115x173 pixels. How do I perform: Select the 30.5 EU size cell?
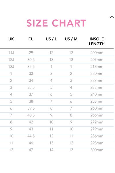pos(31,60)
